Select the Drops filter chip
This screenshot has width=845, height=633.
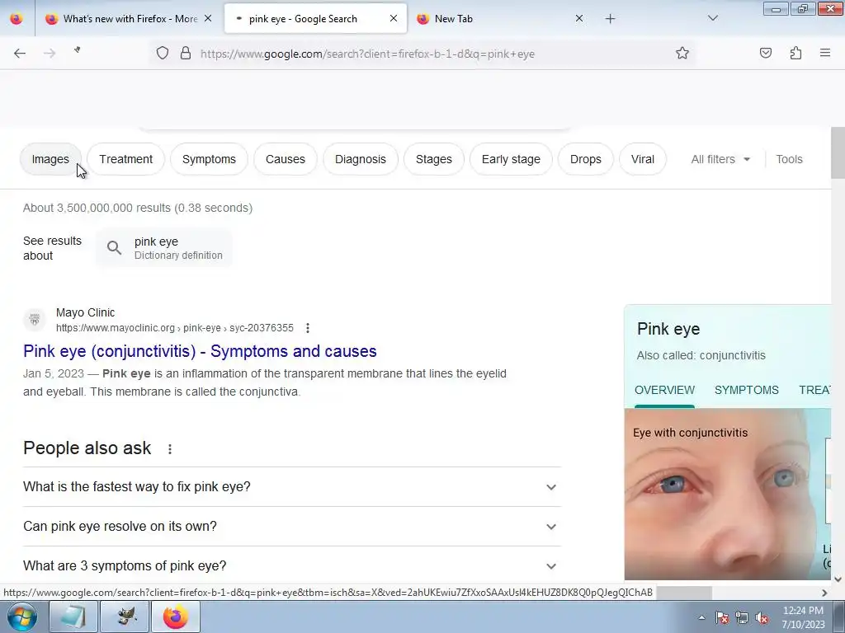(586, 159)
